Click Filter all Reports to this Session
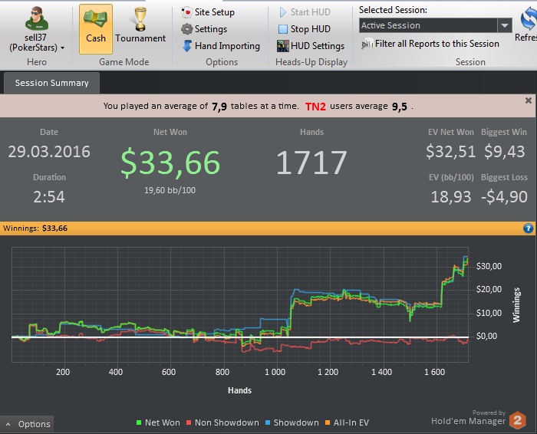 coord(430,44)
